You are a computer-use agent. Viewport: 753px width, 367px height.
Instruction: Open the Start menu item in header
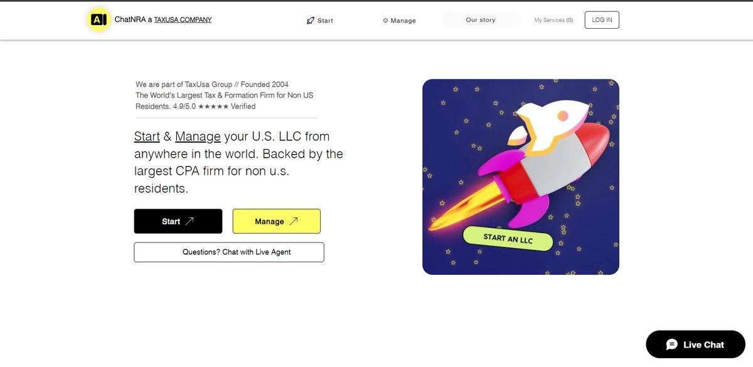pyautogui.click(x=320, y=21)
